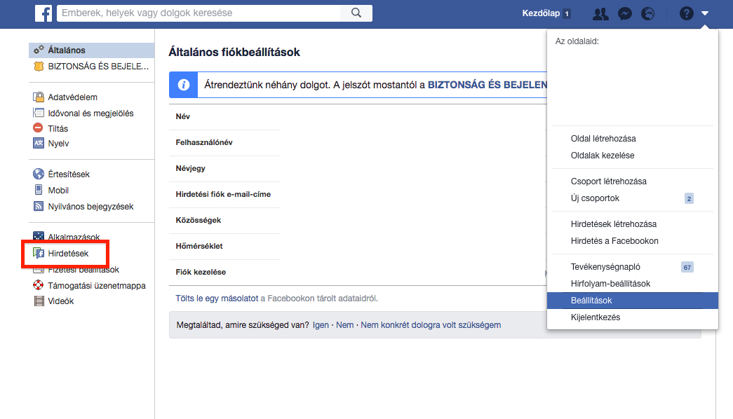The image size is (733, 419).
Task: Open the Messenger messages icon
Action: pos(626,13)
